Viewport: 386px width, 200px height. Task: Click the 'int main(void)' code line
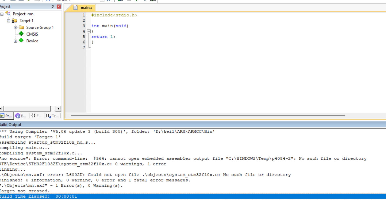(x=110, y=26)
